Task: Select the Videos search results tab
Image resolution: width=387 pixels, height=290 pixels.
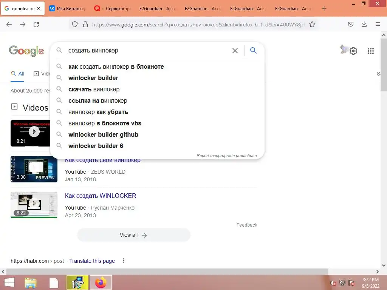Action: pyautogui.click(x=42, y=74)
